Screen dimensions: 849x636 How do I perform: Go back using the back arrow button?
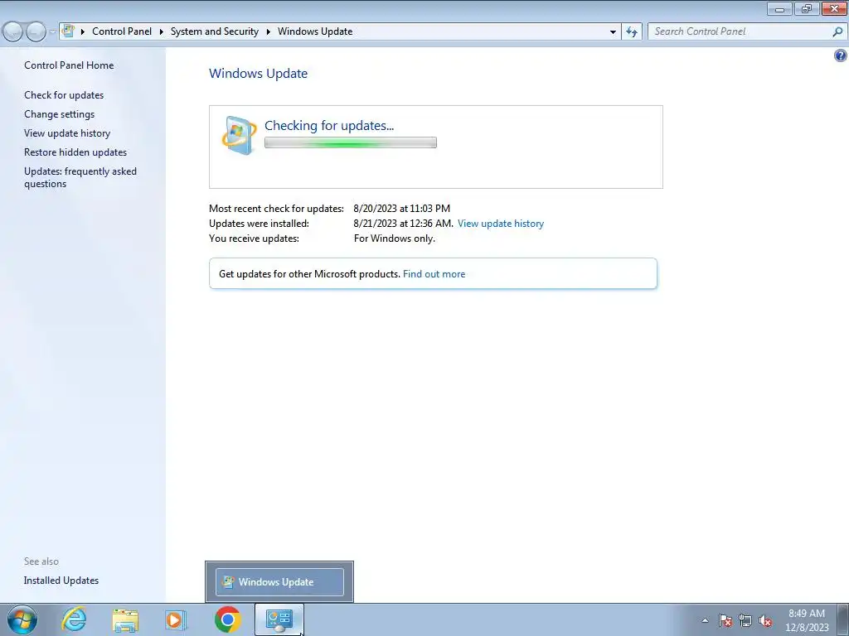pyautogui.click(x=13, y=31)
